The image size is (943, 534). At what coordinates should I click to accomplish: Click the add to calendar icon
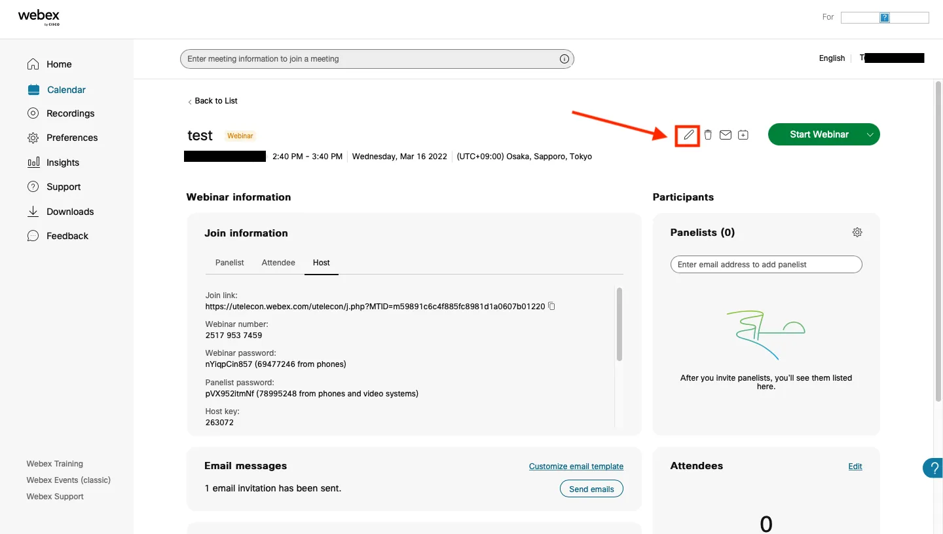(743, 135)
